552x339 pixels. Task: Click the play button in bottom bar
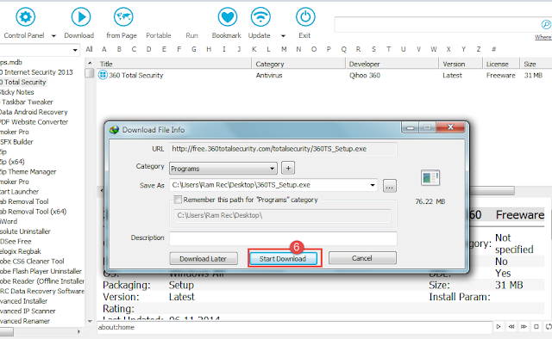click(x=499, y=327)
